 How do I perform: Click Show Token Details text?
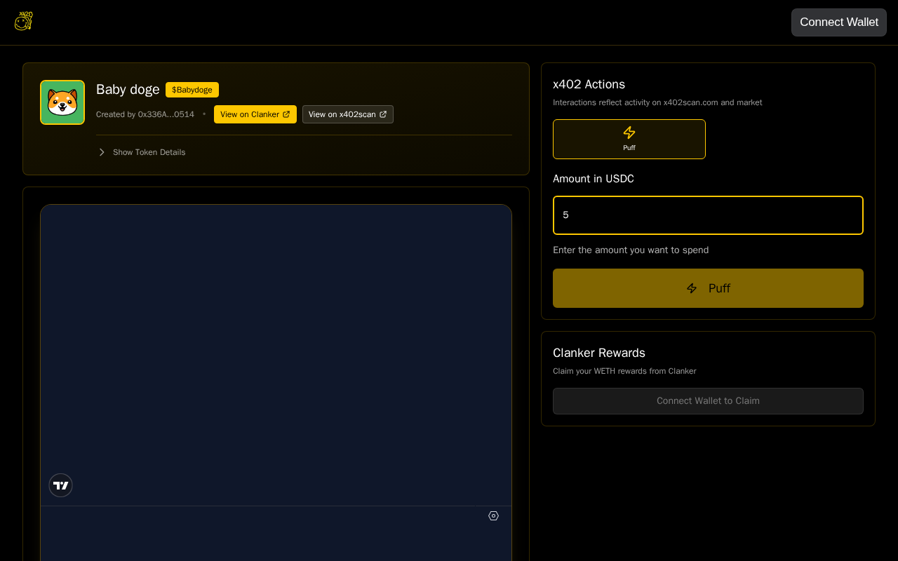click(x=149, y=152)
